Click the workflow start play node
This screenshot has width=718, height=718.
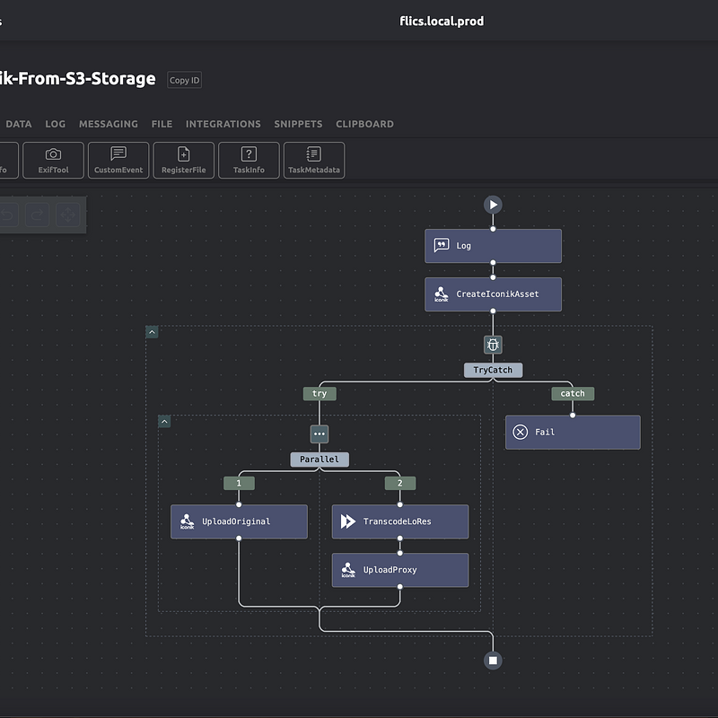(x=493, y=205)
